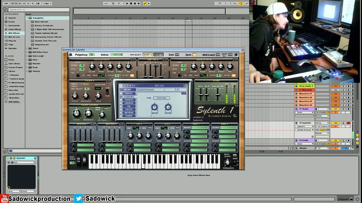Click the Oscillator A1 waveform display
This screenshot has height=203, width=362.
tap(102, 75)
